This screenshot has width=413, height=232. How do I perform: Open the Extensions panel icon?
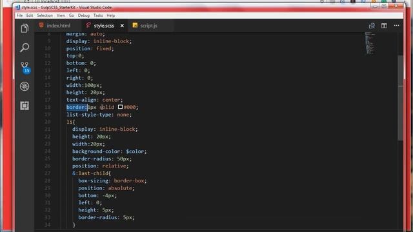(x=25, y=106)
